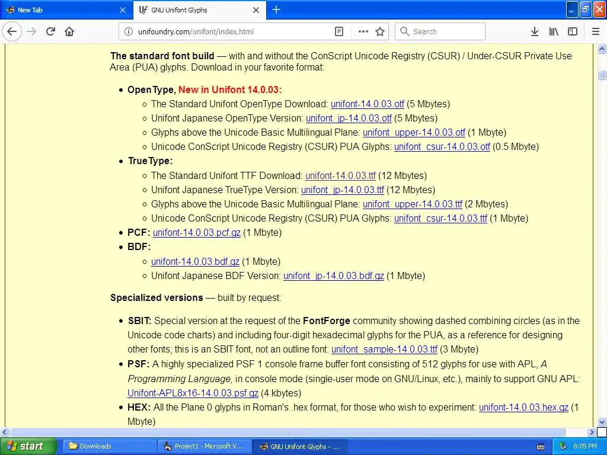
Task: Open the Windows start menu
Action: [x=28, y=447]
